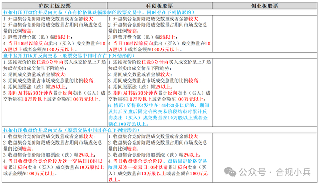The width and height of the screenshot is (321, 185).
Task: Click 沪深主板 line 2. 期间成交数量或者金额较大
Action: [35, 74]
